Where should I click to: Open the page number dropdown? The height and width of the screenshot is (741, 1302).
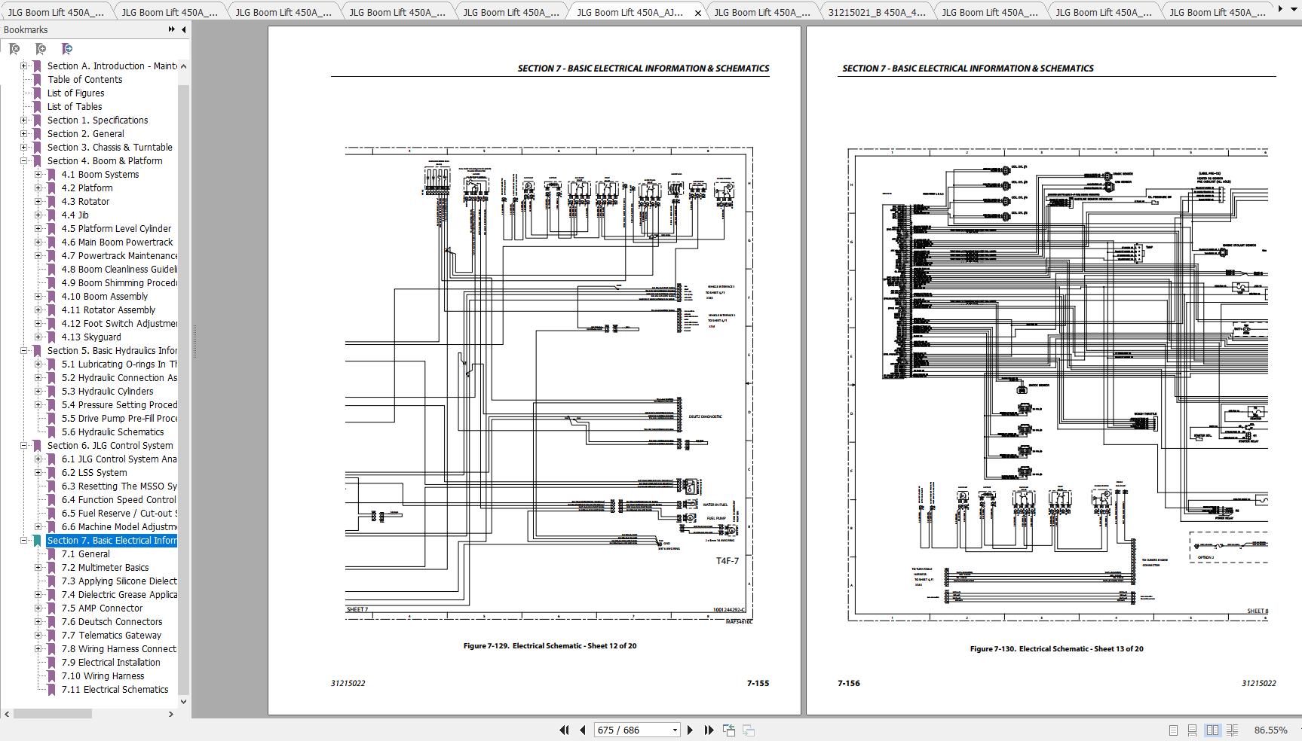[675, 730]
